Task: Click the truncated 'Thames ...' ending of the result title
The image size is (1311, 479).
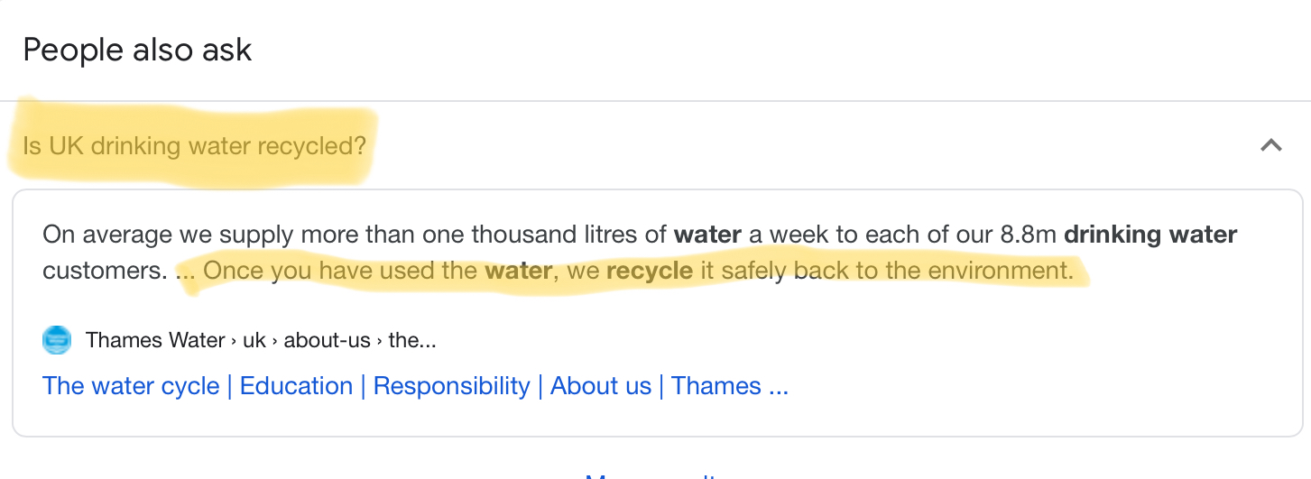Action: click(x=729, y=386)
